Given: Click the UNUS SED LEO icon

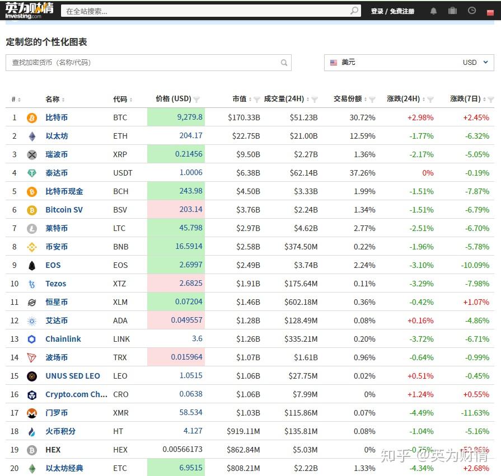Looking at the screenshot, I should tap(32, 376).
